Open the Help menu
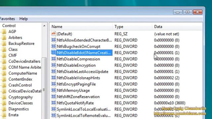Screen dimensions: 212x119 pyautogui.click(x=24, y=19)
